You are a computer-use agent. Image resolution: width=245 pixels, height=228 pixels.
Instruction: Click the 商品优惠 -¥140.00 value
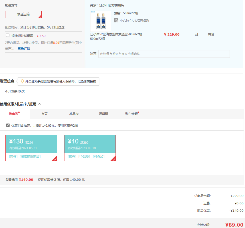[236, 211]
